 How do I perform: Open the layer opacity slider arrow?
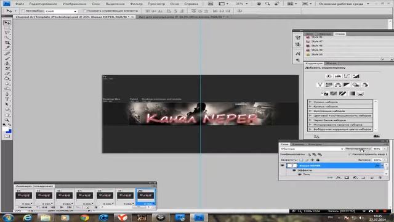click(385, 149)
